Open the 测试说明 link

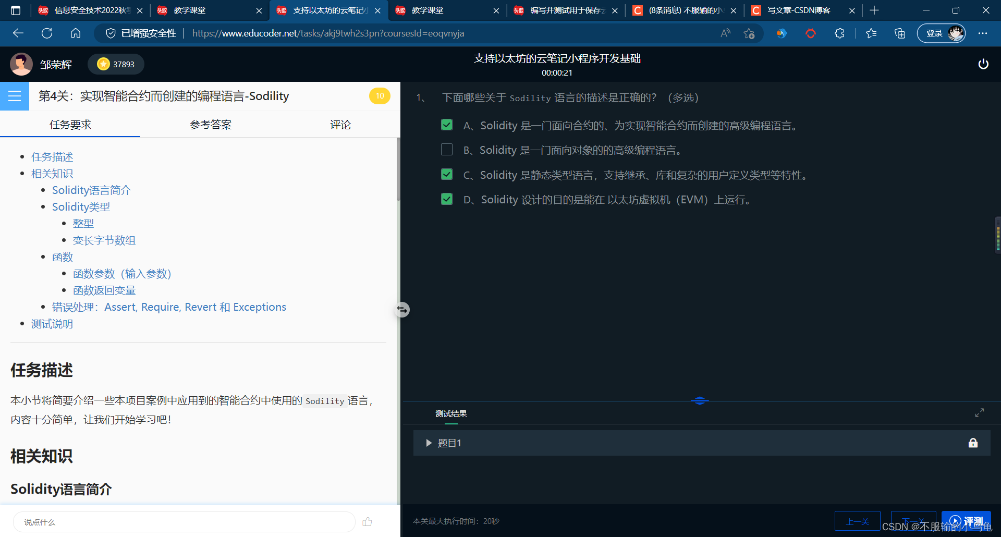pos(52,324)
